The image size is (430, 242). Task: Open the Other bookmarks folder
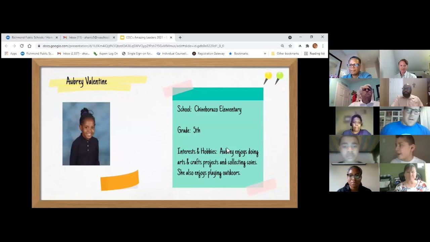tap(285, 53)
